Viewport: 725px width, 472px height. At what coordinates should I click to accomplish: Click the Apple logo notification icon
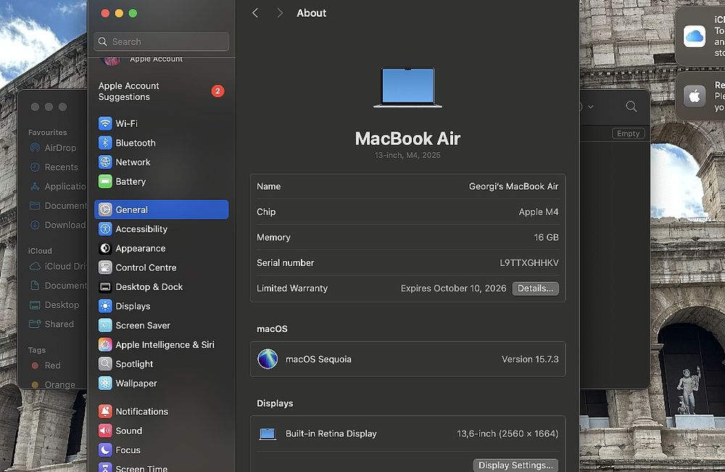[694, 96]
